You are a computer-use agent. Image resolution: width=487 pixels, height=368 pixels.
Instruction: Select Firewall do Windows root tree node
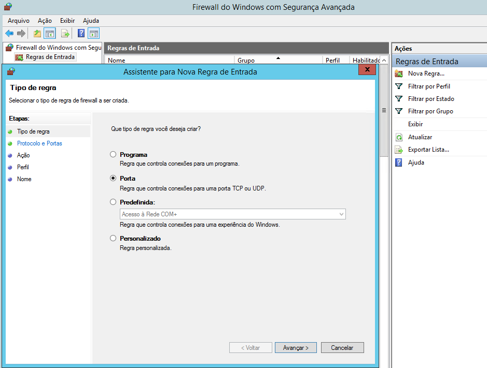[x=59, y=48]
